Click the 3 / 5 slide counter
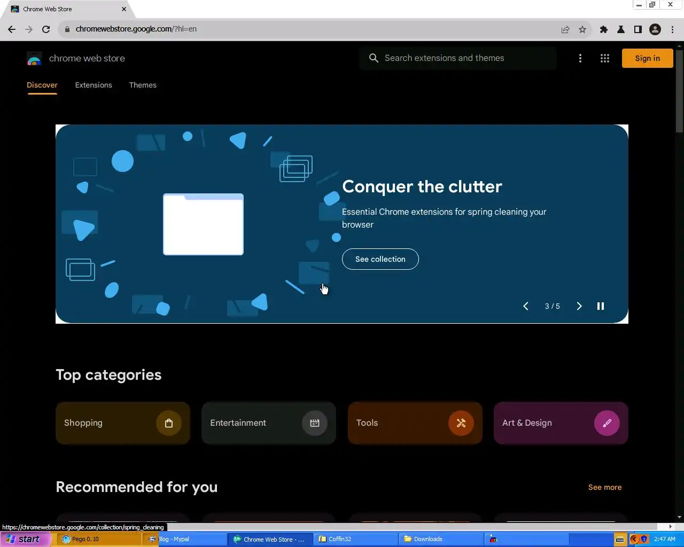The height and width of the screenshot is (547, 684). (x=553, y=306)
